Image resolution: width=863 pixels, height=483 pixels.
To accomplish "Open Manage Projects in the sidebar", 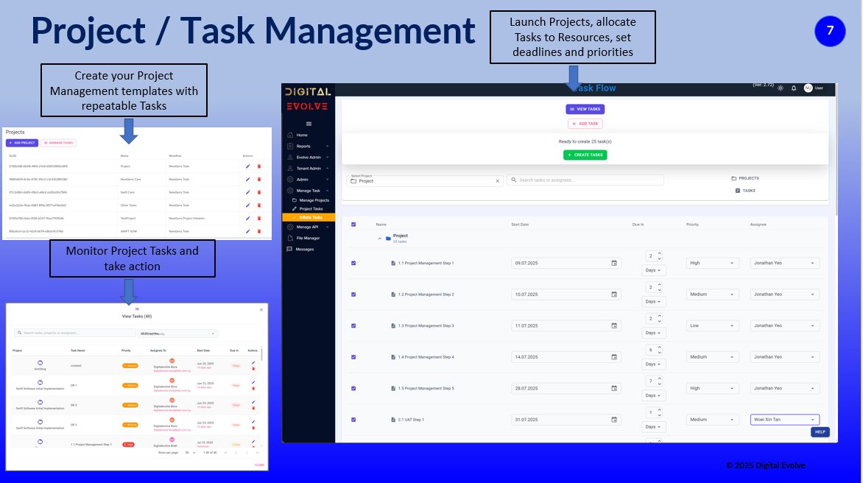I will (x=311, y=200).
